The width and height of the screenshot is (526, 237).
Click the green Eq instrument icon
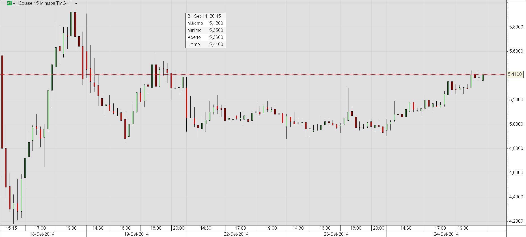(9, 3)
